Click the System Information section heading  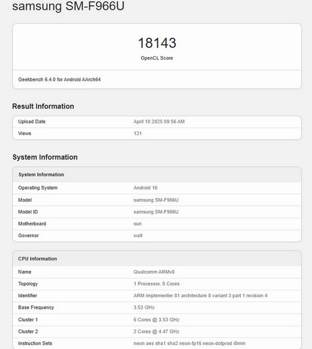point(45,157)
